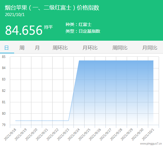
Task: Select the 日 daily tab
Action: [6, 48]
